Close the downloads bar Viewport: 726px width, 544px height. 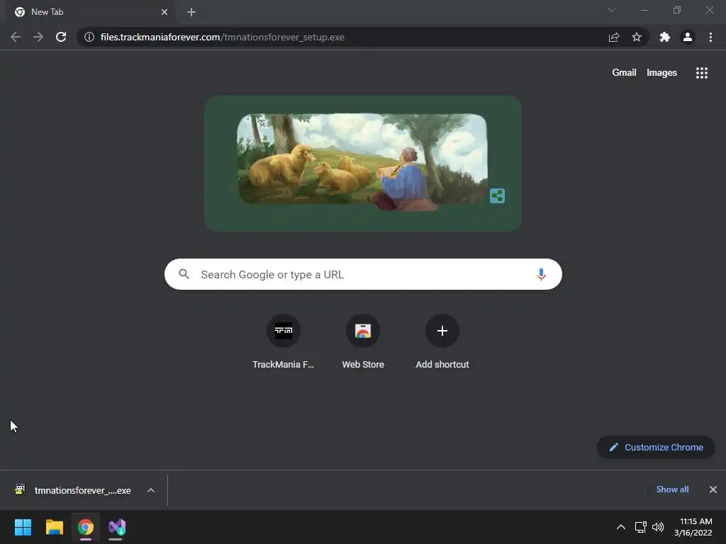[x=713, y=489]
